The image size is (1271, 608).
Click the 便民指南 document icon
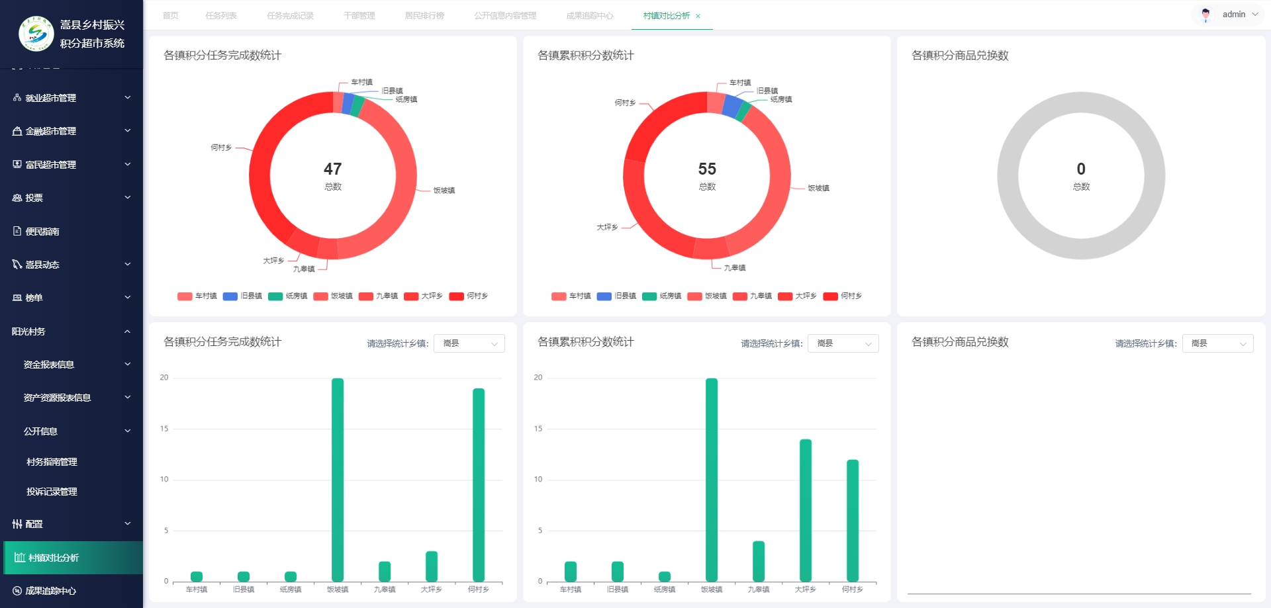[x=17, y=231]
